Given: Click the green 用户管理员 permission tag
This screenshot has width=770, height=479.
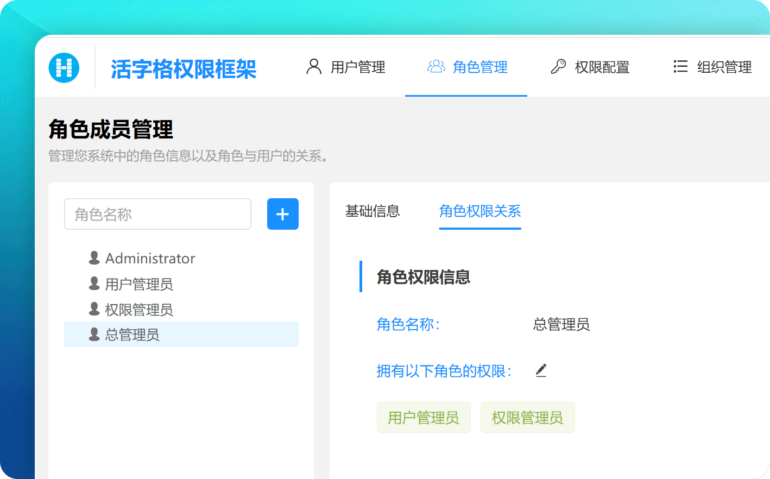Looking at the screenshot, I should pos(424,418).
